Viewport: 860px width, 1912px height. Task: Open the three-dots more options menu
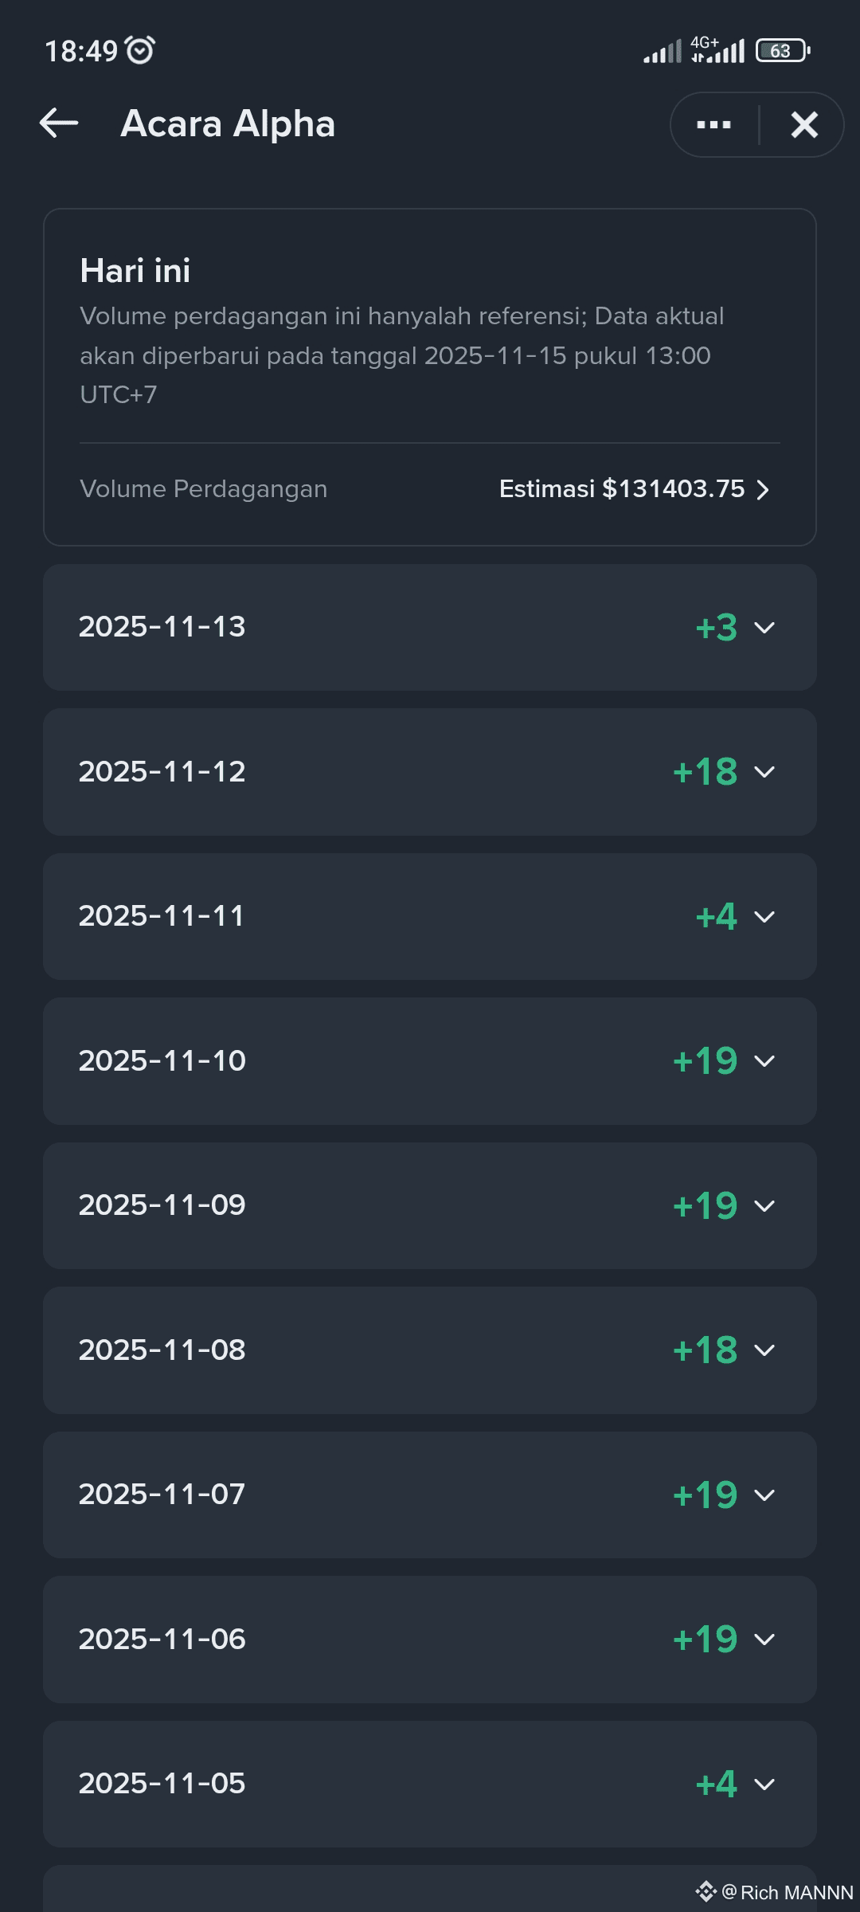713,125
